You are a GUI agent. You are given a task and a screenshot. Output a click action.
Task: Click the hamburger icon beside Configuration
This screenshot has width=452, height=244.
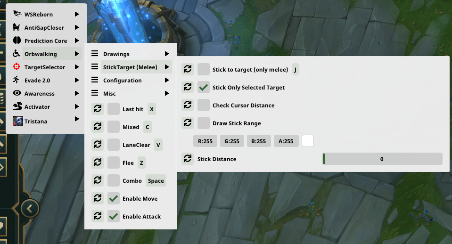[x=95, y=80]
